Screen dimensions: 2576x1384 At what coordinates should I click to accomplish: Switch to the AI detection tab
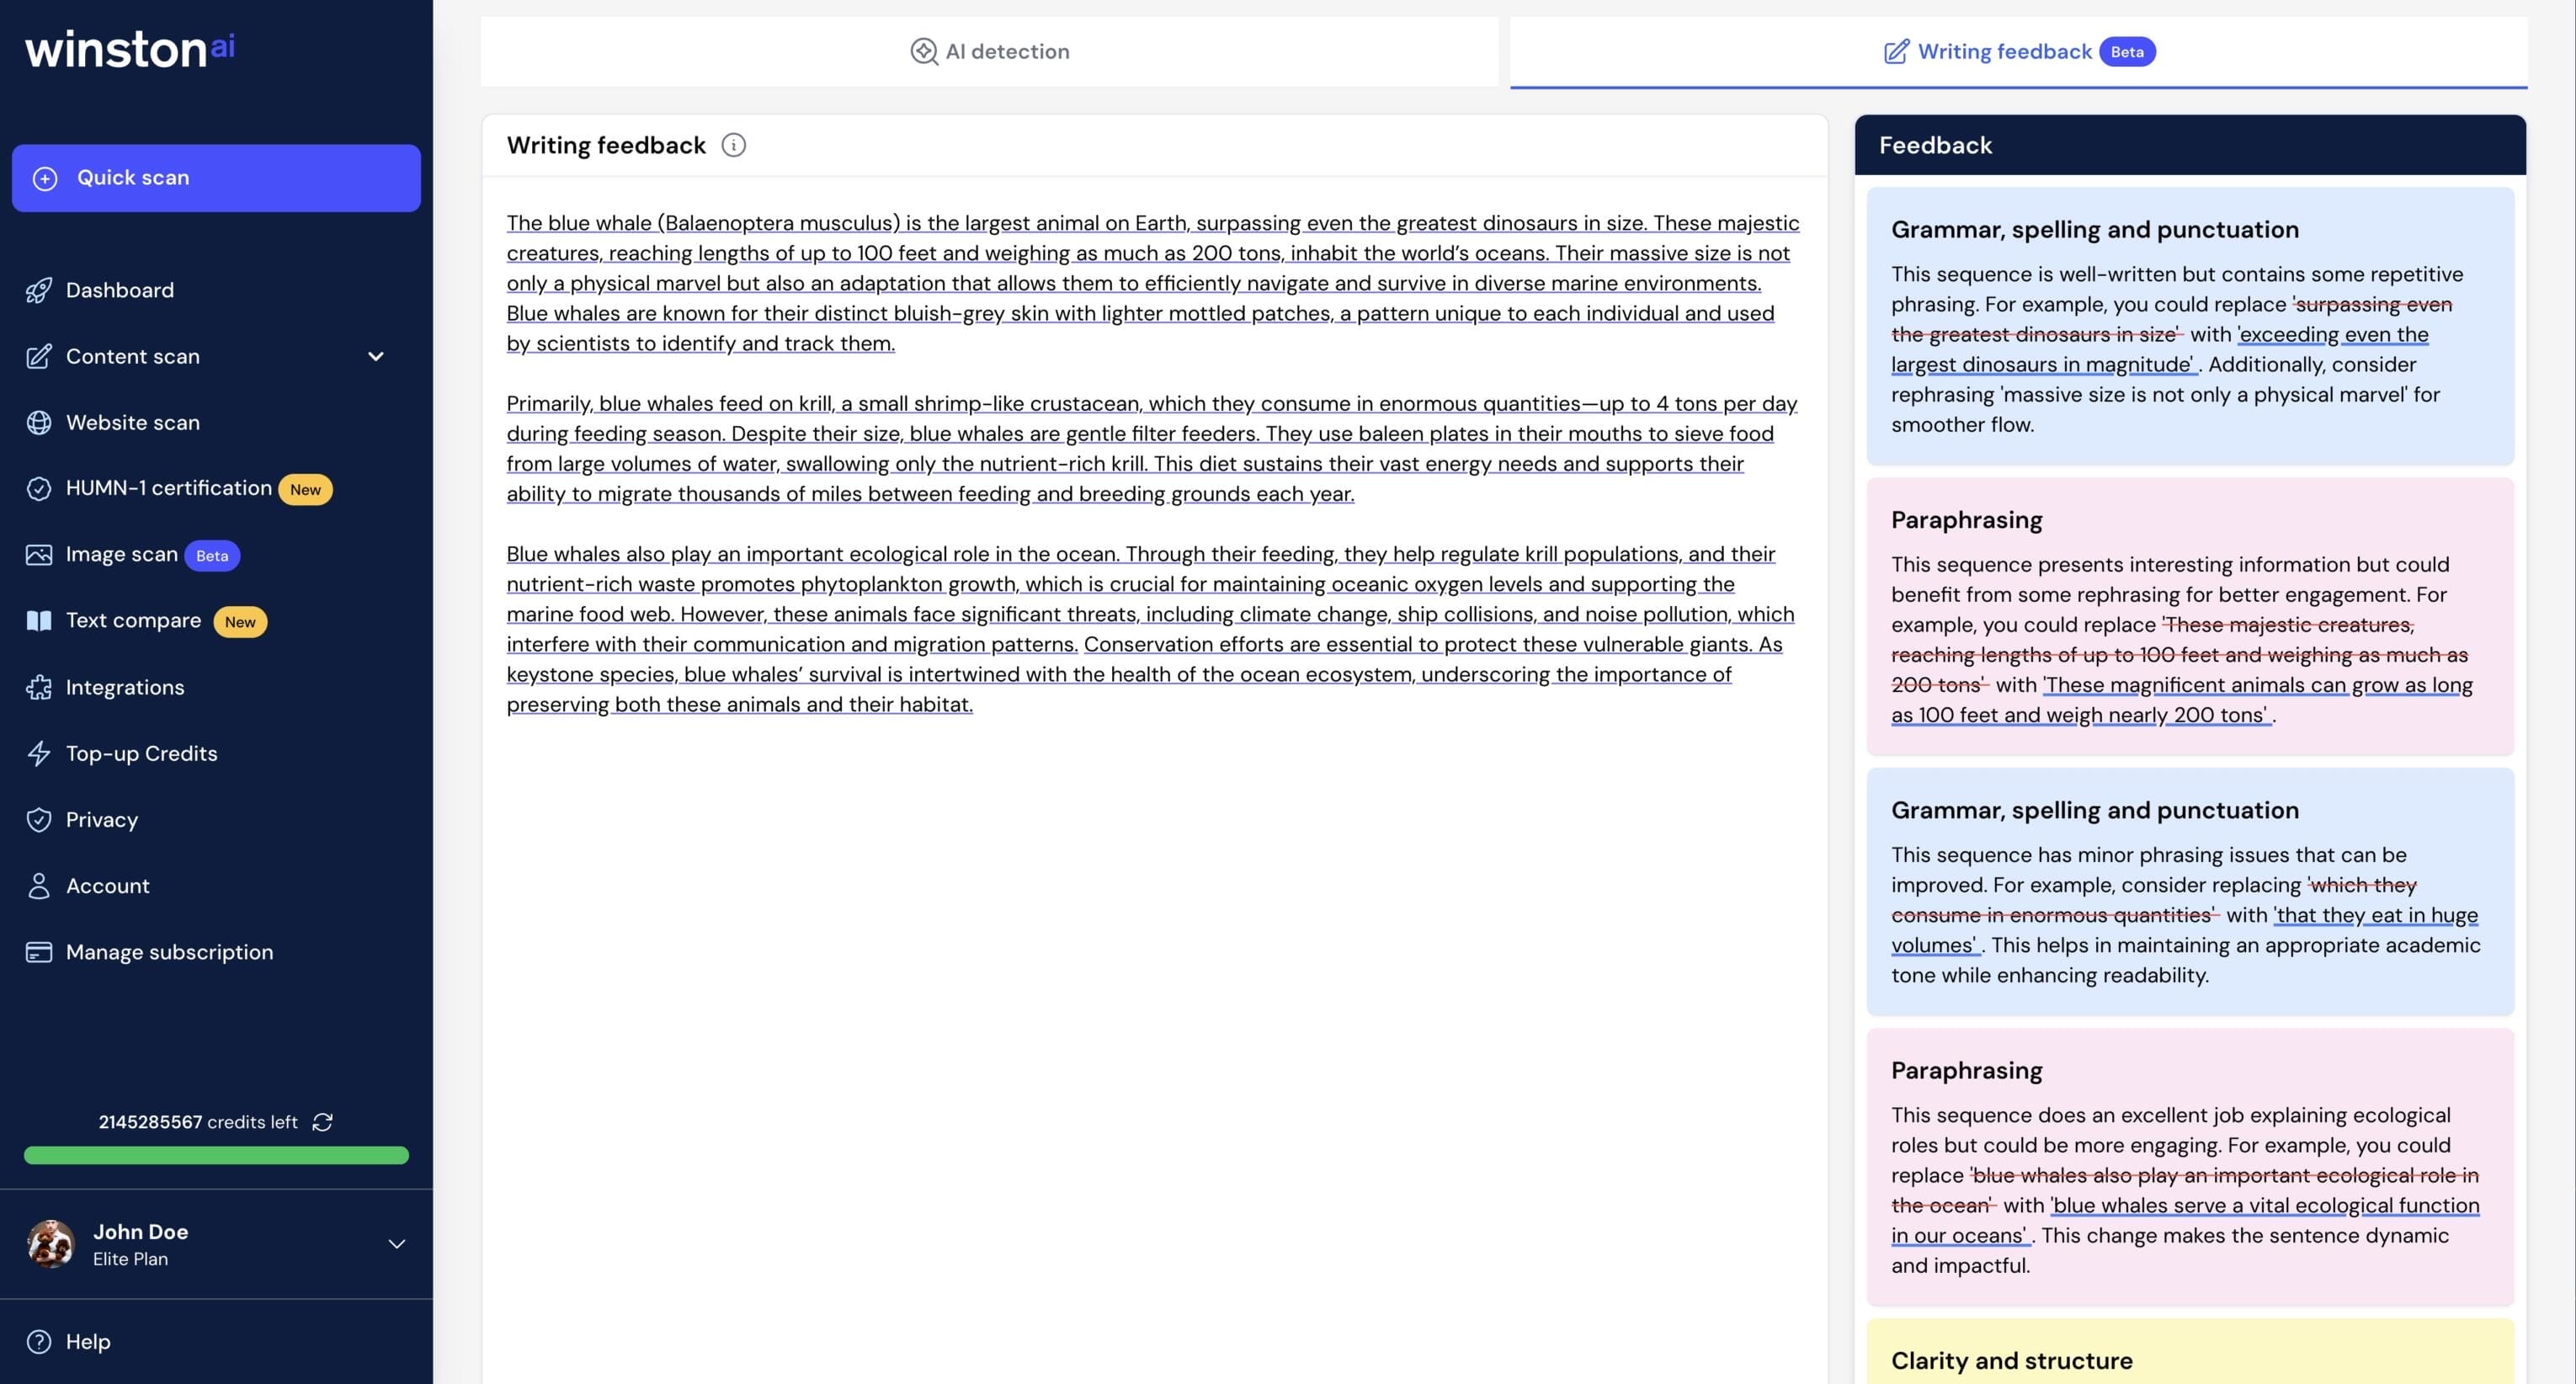[x=989, y=51]
